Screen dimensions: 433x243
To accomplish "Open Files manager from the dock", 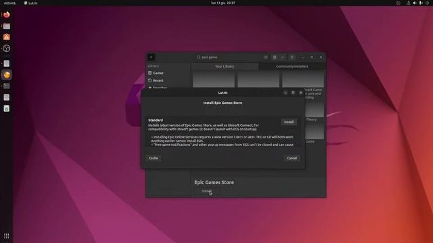I will 7,26.
